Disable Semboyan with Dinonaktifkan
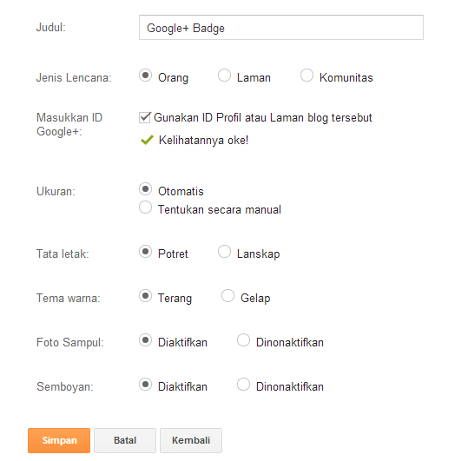Image resolution: width=468 pixels, height=461 pixels. pyautogui.click(x=243, y=385)
